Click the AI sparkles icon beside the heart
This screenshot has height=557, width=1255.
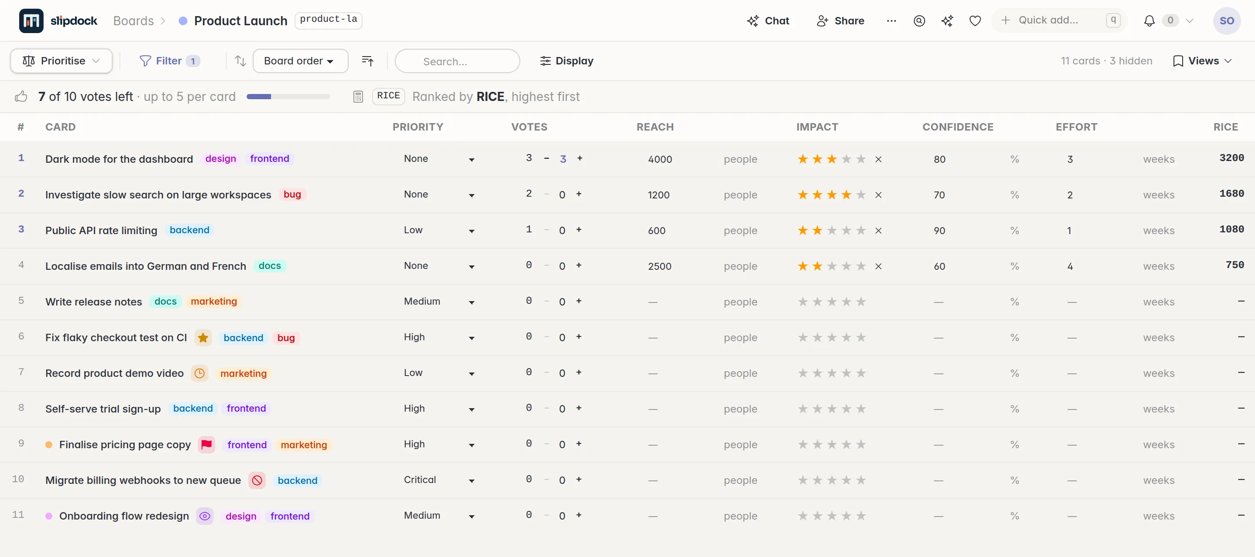947,21
